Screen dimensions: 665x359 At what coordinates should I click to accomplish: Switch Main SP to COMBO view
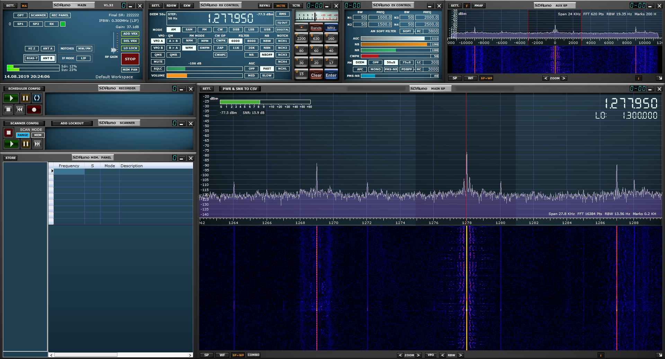click(254, 355)
